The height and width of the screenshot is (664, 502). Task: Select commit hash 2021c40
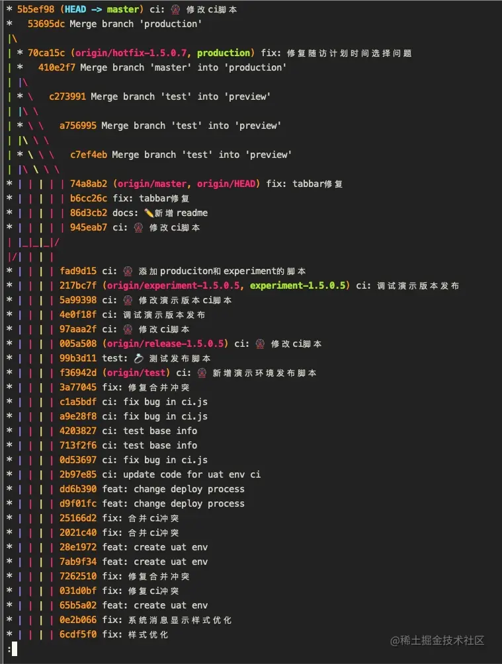pyautogui.click(x=78, y=533)
